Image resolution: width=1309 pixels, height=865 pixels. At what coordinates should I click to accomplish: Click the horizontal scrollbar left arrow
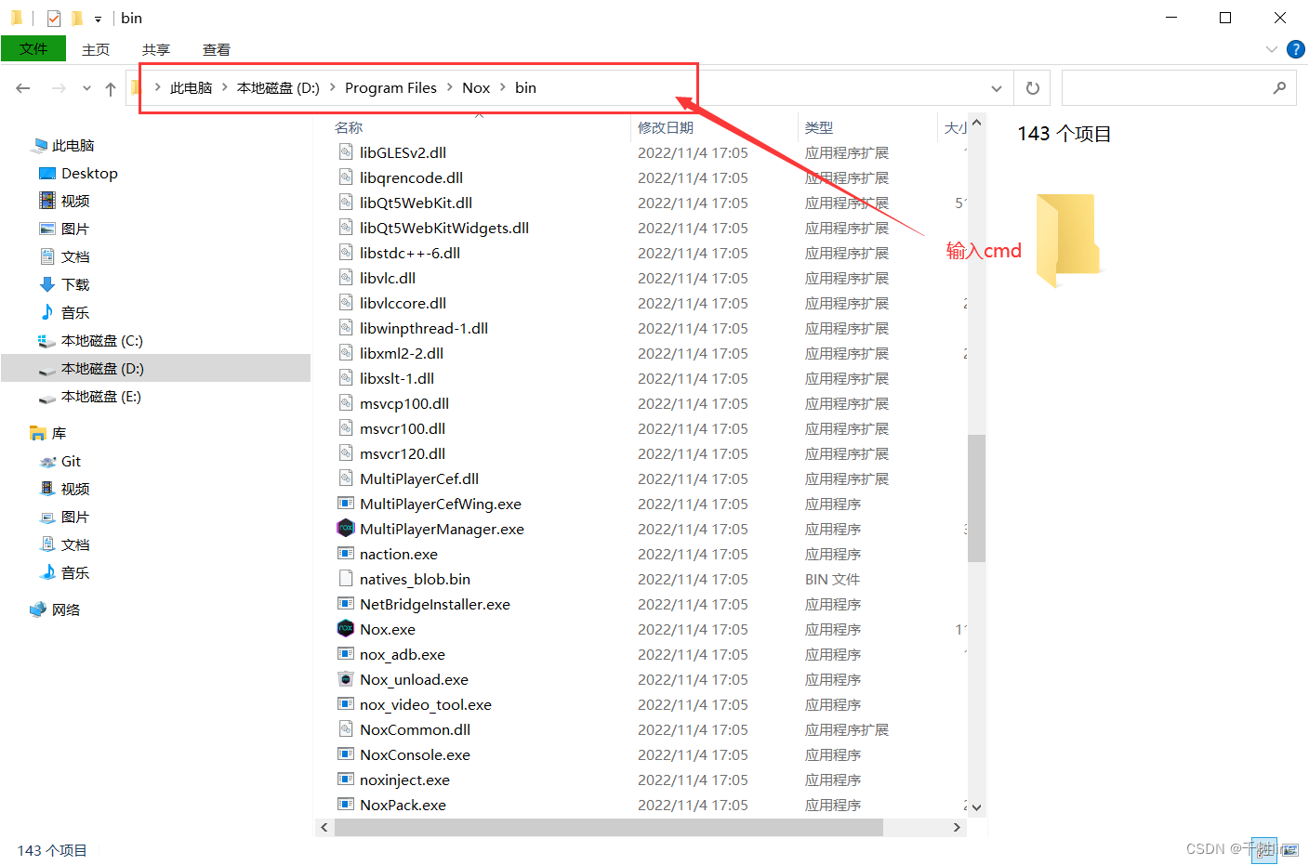pos(324,827)
